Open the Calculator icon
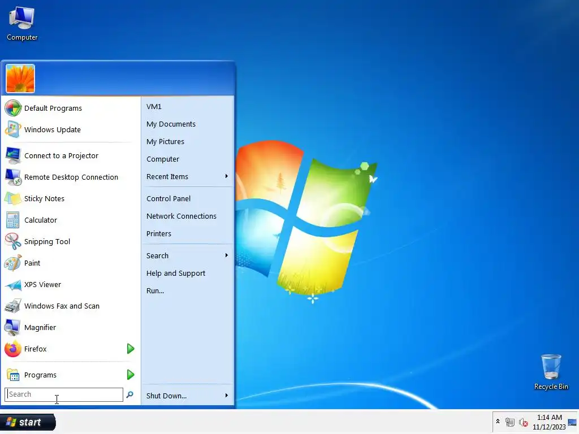Screen dimensions: 579x434 click(x=13, y=220)
